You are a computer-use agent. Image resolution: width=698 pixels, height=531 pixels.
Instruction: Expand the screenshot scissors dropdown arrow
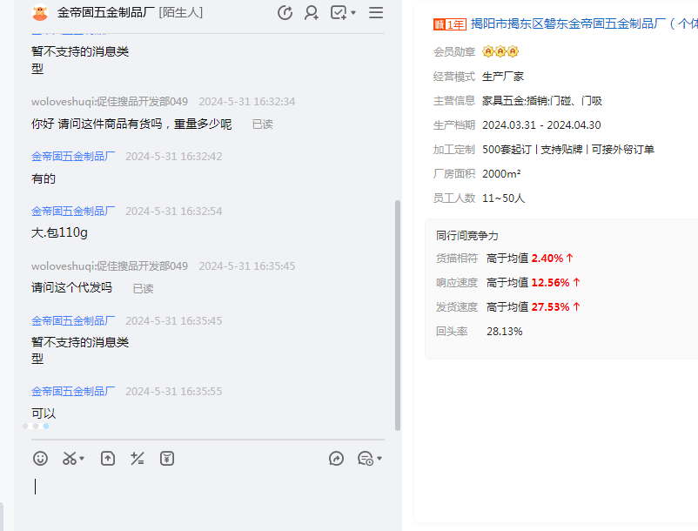coord(82,459)
